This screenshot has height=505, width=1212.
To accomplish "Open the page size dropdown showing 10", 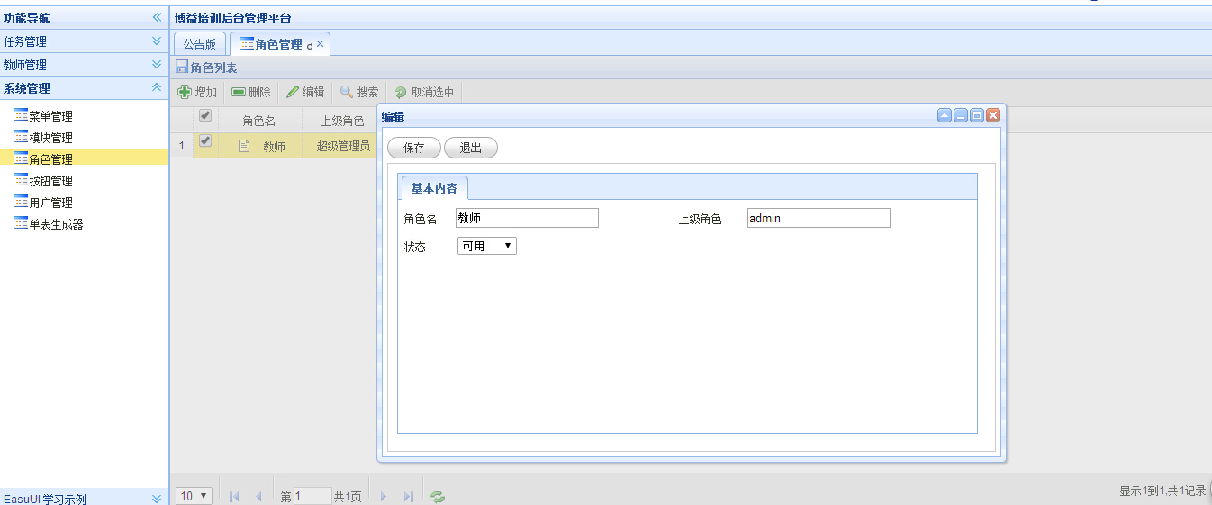I will point(194,496).
